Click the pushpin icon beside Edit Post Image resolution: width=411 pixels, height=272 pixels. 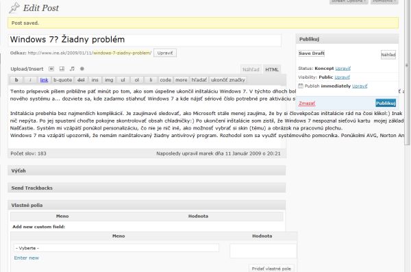14,8
